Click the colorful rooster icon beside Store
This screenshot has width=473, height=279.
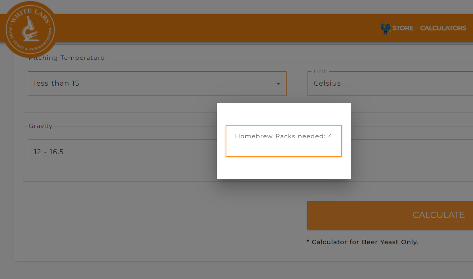pyautogui.click(x=386, y=28)
